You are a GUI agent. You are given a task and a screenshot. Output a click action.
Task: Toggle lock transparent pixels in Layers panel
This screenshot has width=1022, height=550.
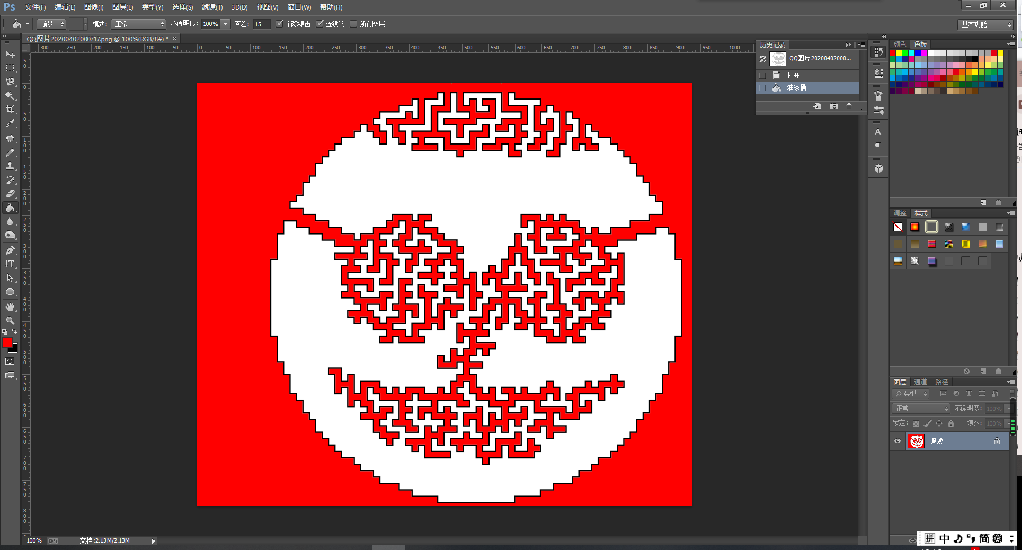point(916,423)
